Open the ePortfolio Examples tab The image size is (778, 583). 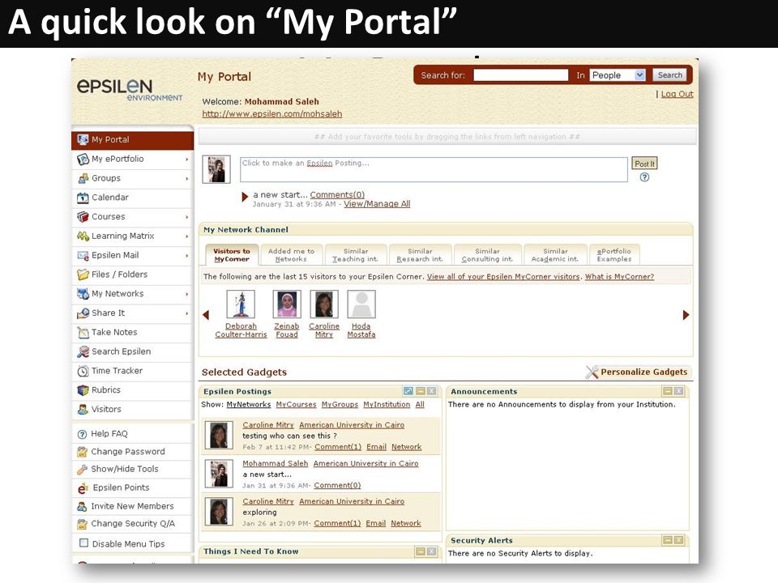(614, 255)
